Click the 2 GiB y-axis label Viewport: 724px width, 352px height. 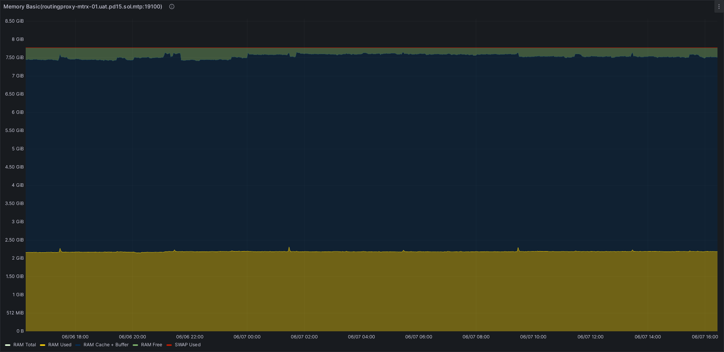(x=18, y=258)
